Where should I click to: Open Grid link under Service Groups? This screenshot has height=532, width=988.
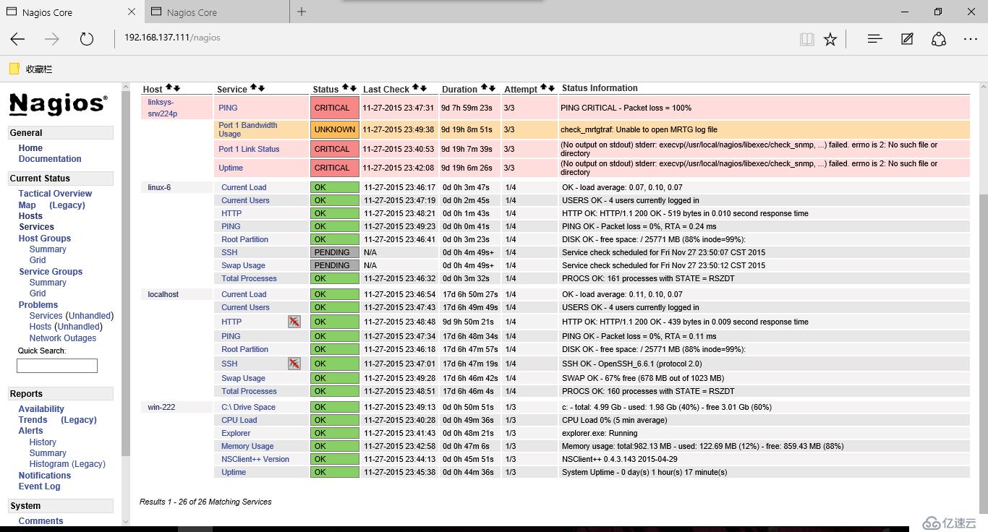[38, 293]
